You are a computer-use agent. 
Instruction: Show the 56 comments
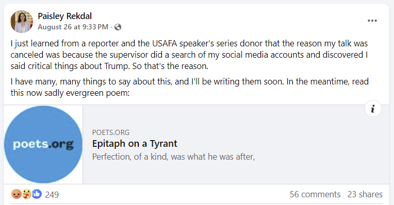[x=315, y=194]
